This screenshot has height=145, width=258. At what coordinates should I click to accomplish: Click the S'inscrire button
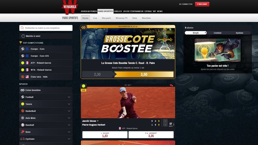click(x=202, y=4)
